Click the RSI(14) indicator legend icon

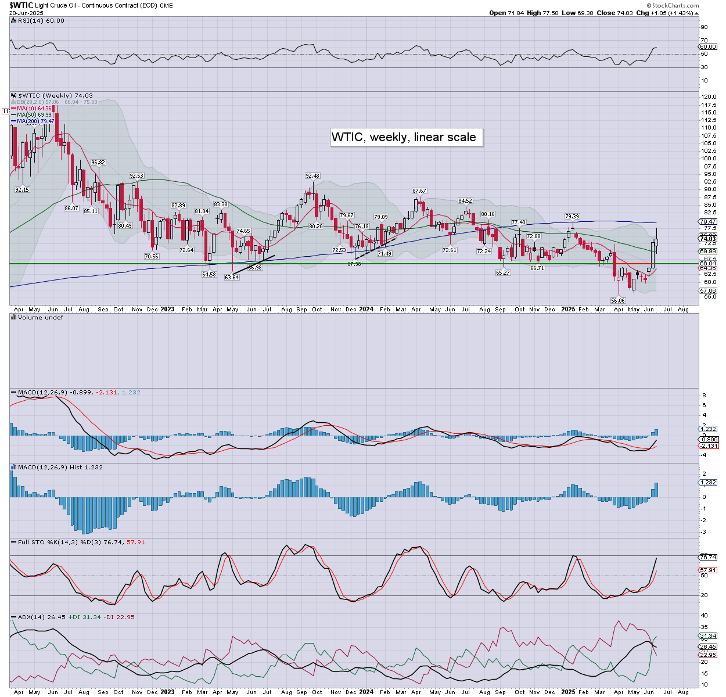point(14,21)
